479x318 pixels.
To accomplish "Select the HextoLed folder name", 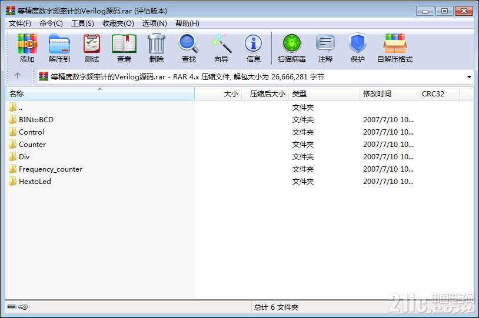I will coord(35,182).
